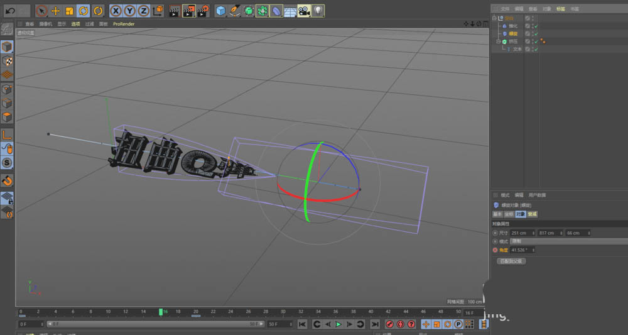Collapse the 挤压 extrude object
The width and height of the screenshot is (628, 335).
click(x=499, y=41)
